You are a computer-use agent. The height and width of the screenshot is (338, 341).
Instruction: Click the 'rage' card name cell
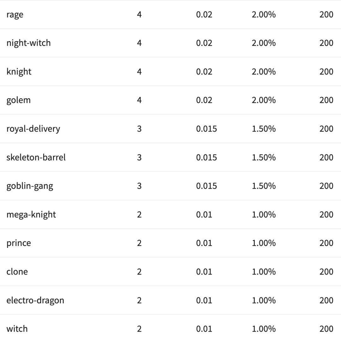tap(15, 15)
